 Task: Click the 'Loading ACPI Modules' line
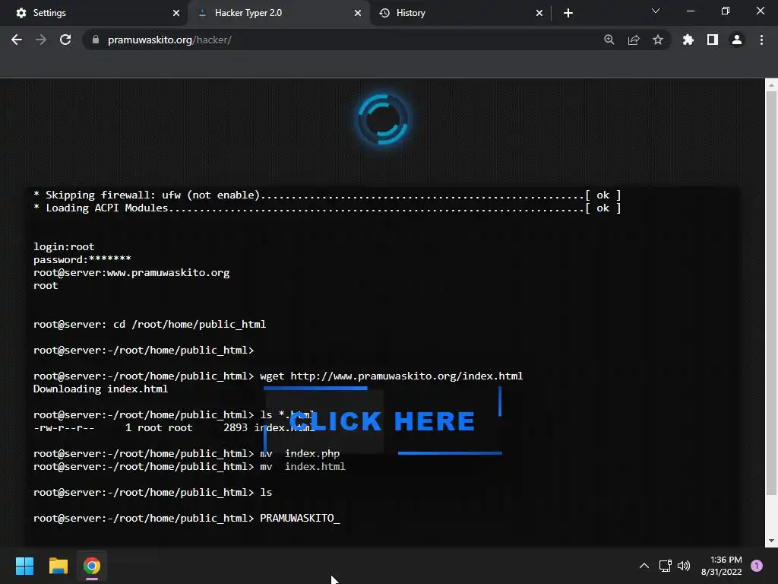tap(327, 208)
